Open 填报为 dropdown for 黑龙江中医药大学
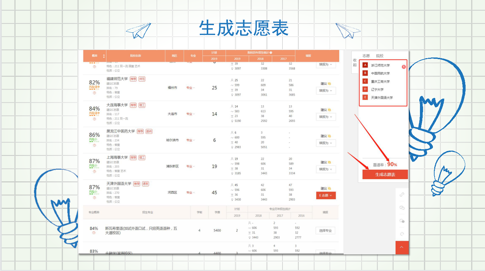Viewport: 485px width, 271px height. click(326, 143)
